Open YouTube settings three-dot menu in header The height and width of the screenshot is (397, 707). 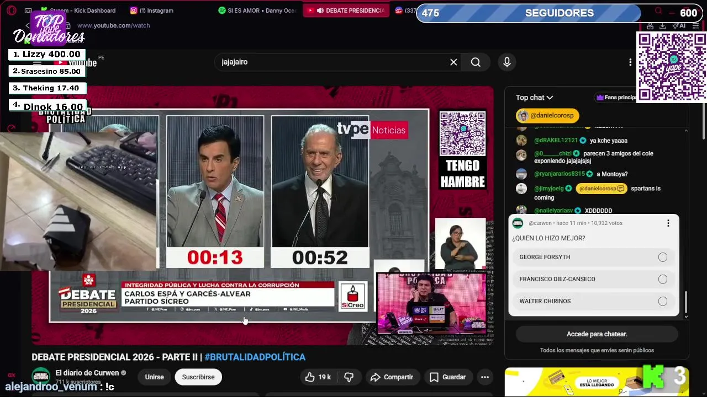pyautogui.click(x=630, y=62)
